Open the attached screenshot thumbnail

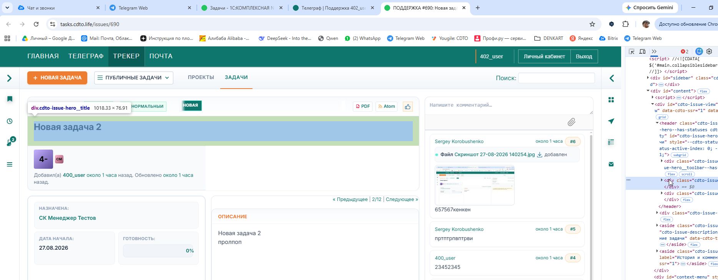point(475,186)
